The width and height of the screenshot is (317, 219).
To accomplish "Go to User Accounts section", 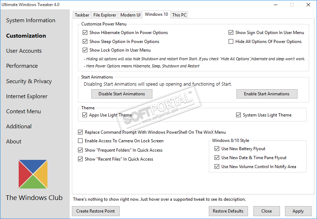I will point(24,51).
